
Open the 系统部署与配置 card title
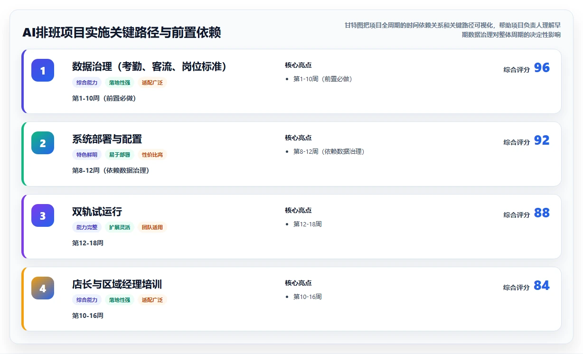(107, 139)
